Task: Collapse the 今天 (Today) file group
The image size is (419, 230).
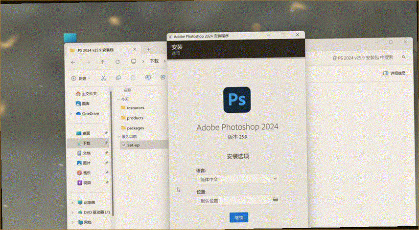Action: pyautogui.click(x=118, y=99)
